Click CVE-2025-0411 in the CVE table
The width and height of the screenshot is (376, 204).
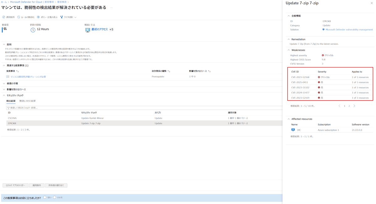[300, 82]
